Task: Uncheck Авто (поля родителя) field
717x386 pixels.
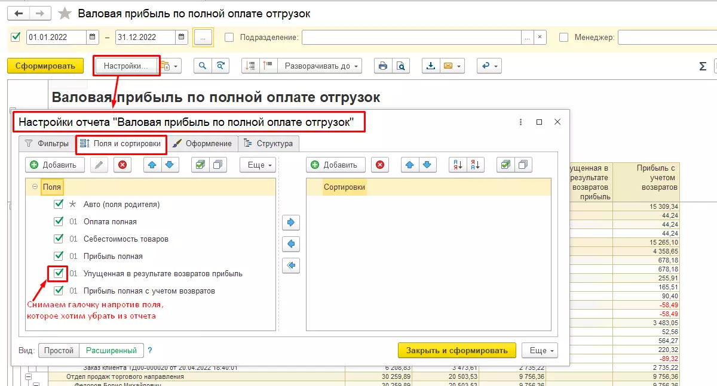Action: pyautogui.click(x=59, y=204)
